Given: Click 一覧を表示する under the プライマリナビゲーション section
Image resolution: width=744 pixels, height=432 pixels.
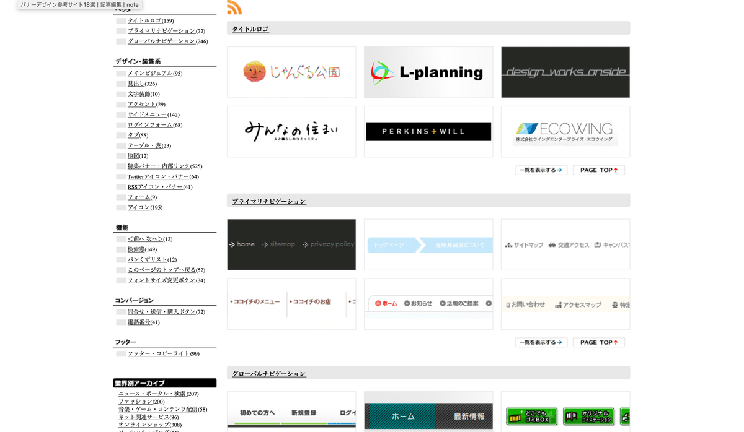Looking at the screenshot, I should coord(541,342).
